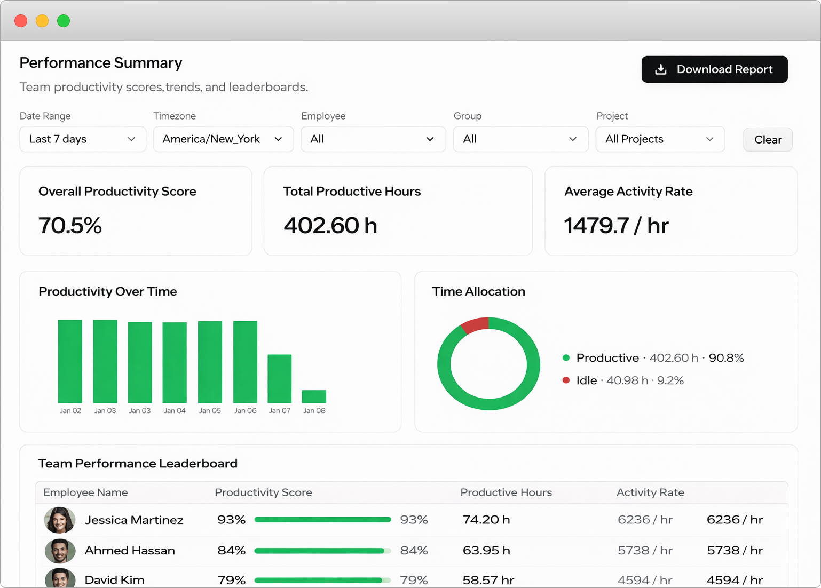Click the Jan 07 bar in chart
Screen dimensions: 821x588
coord(280,379)
